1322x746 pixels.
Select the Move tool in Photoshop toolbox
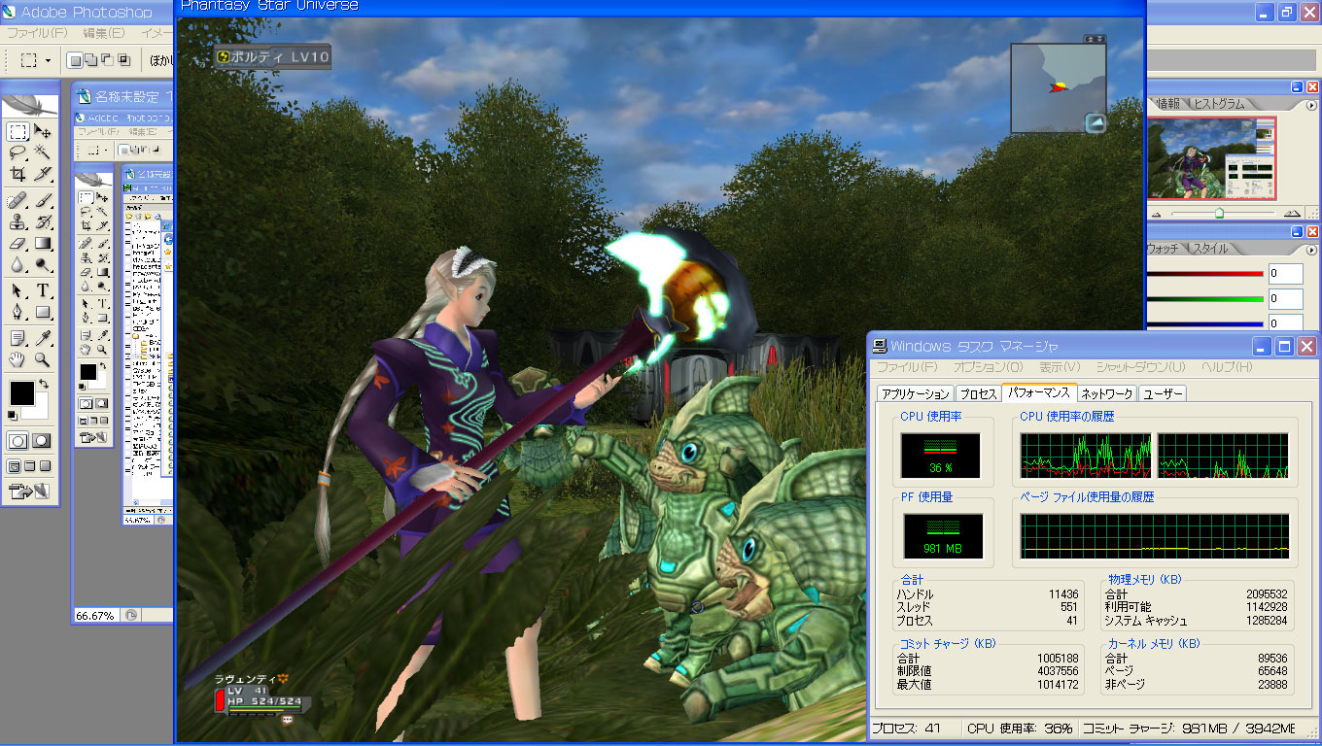coord(43,132)
